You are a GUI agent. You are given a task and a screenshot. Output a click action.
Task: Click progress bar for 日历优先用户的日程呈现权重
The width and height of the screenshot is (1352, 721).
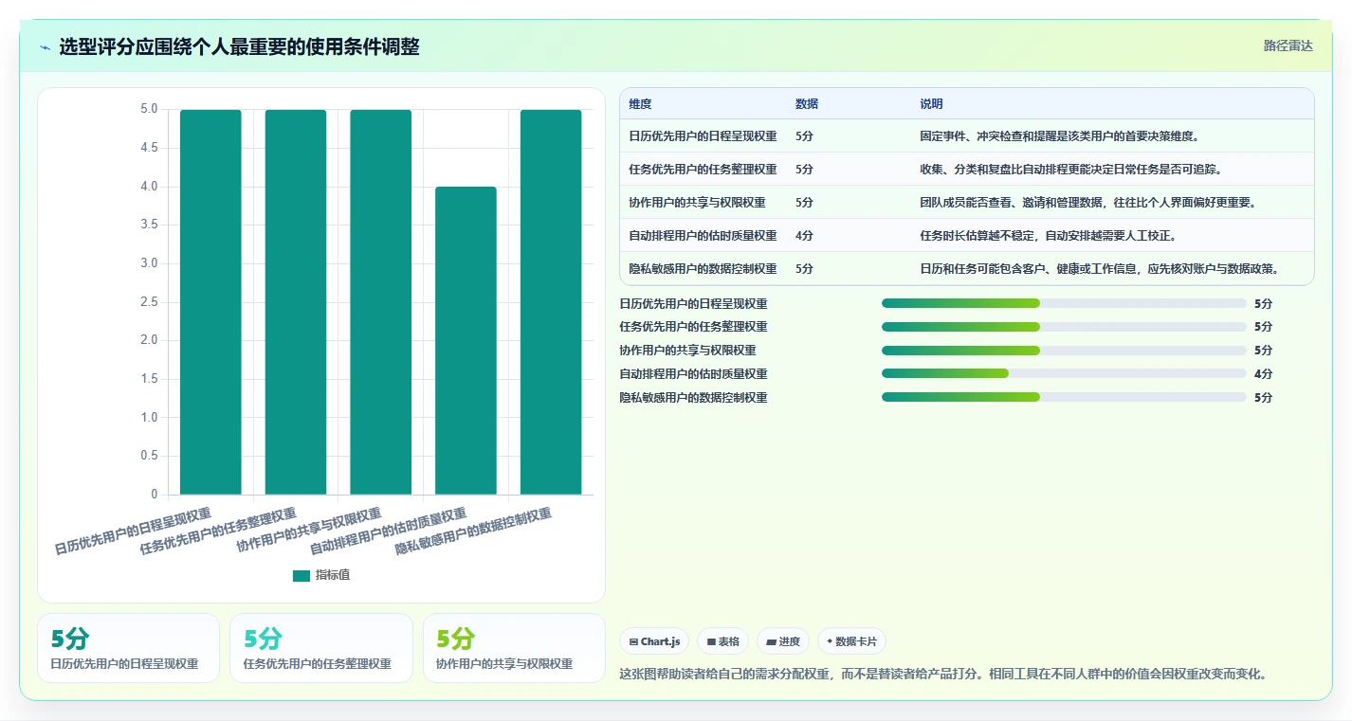click(1064, 303)
